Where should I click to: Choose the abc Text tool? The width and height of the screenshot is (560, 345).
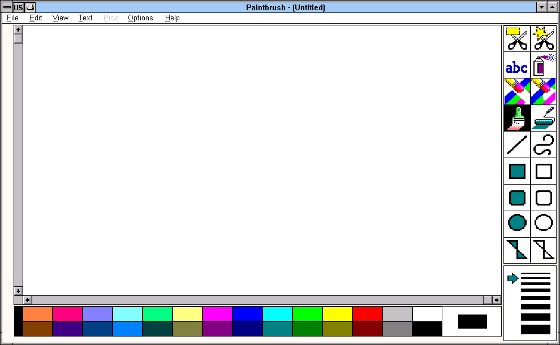517,65
